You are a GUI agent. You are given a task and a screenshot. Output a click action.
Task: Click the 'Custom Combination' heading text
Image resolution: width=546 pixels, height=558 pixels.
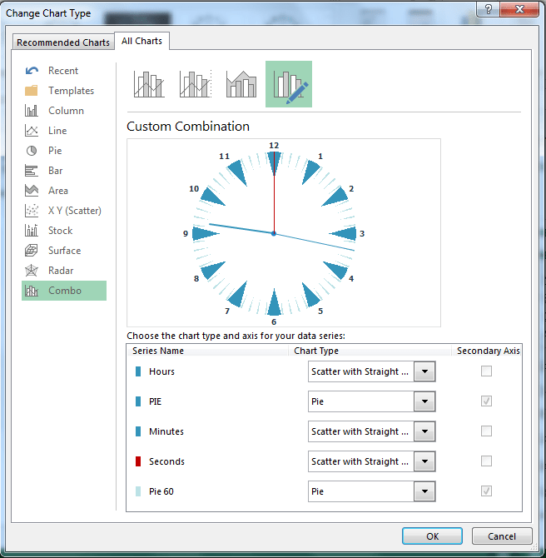[x=188, y=127]
